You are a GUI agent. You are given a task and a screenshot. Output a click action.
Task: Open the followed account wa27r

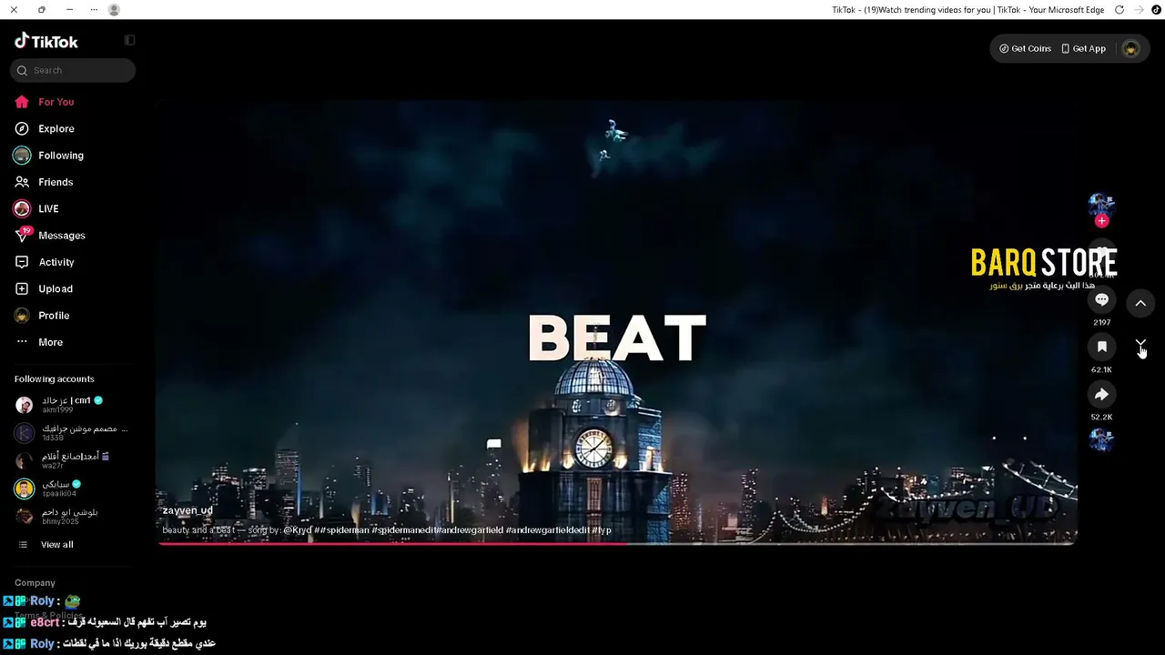(62, 460)
